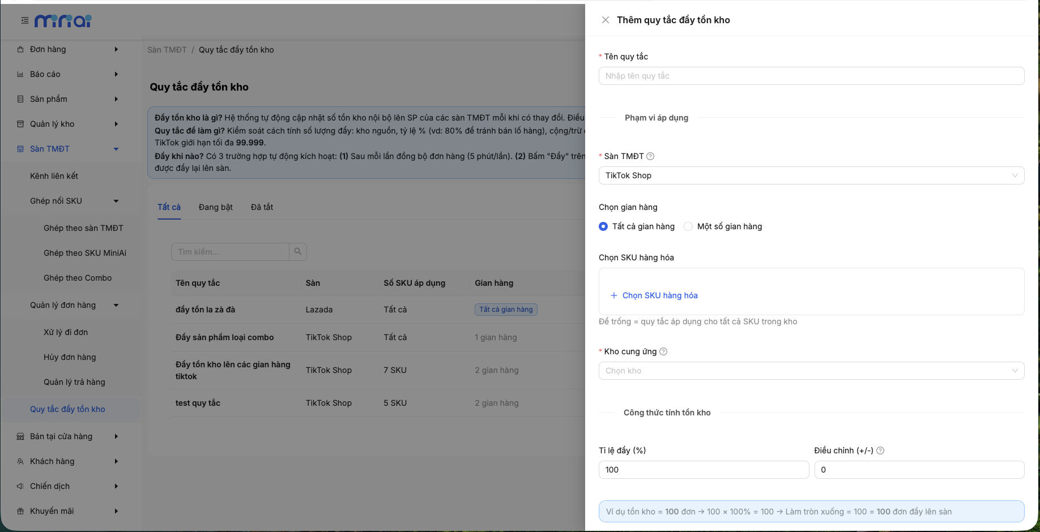Viewport: 1040px width, 532px height.
Task: Open Quy tắc đẩy tồn kho in sidebar
Action: (x=67, y=409)
